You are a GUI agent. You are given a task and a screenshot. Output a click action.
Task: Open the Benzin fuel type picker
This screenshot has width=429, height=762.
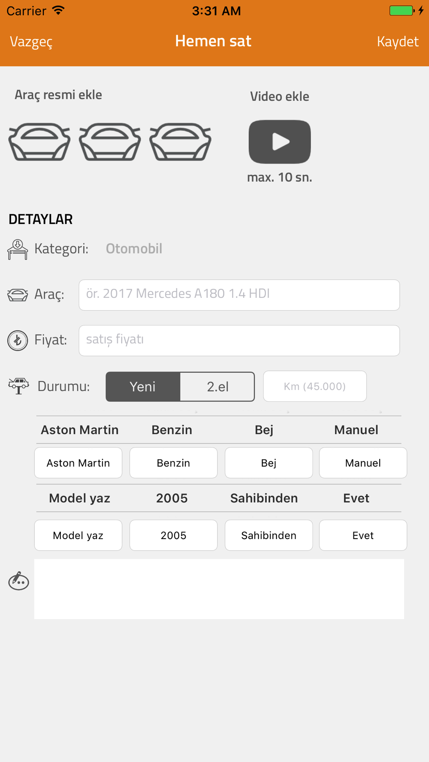[x=173, y=463]
